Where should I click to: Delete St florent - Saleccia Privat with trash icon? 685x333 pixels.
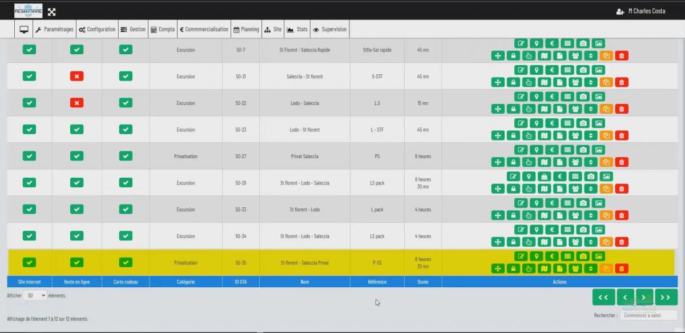622,268
